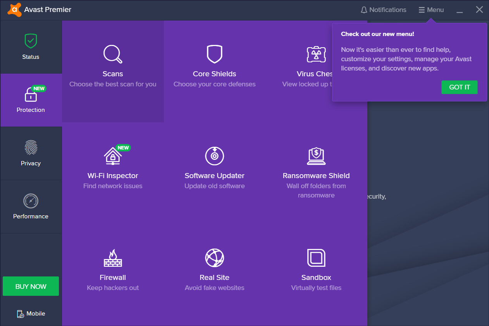Switch to the Status section
Screen dimensions: 489x326
tap(31, 46)
